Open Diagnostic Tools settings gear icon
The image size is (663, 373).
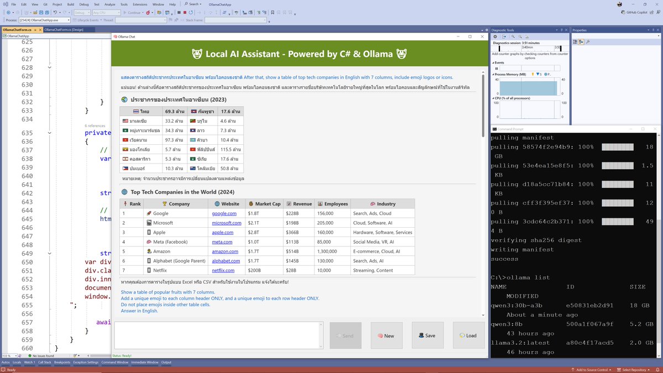[495, 36]
